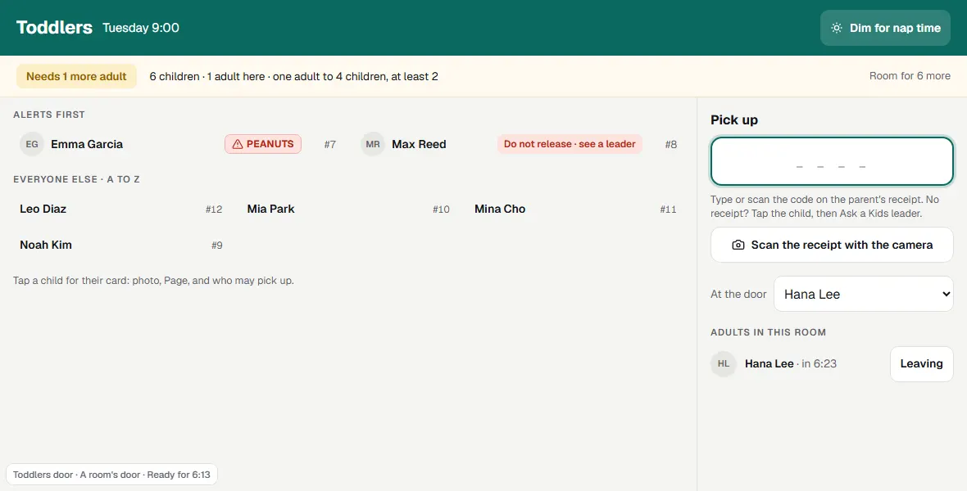Click the sun icon for nap dimming
The height and width of the screenshot is (491, 967).
[836, 28]
